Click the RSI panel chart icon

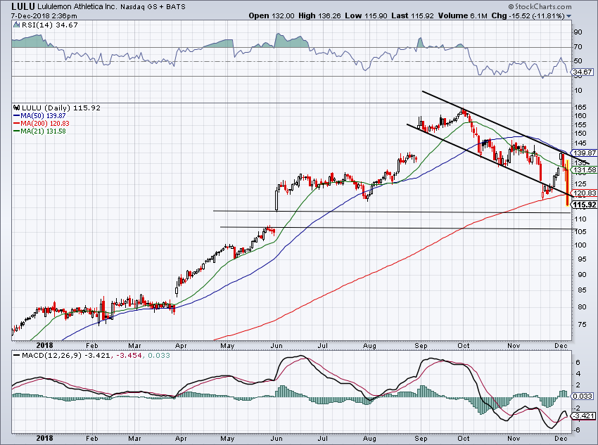click(16, 25)
